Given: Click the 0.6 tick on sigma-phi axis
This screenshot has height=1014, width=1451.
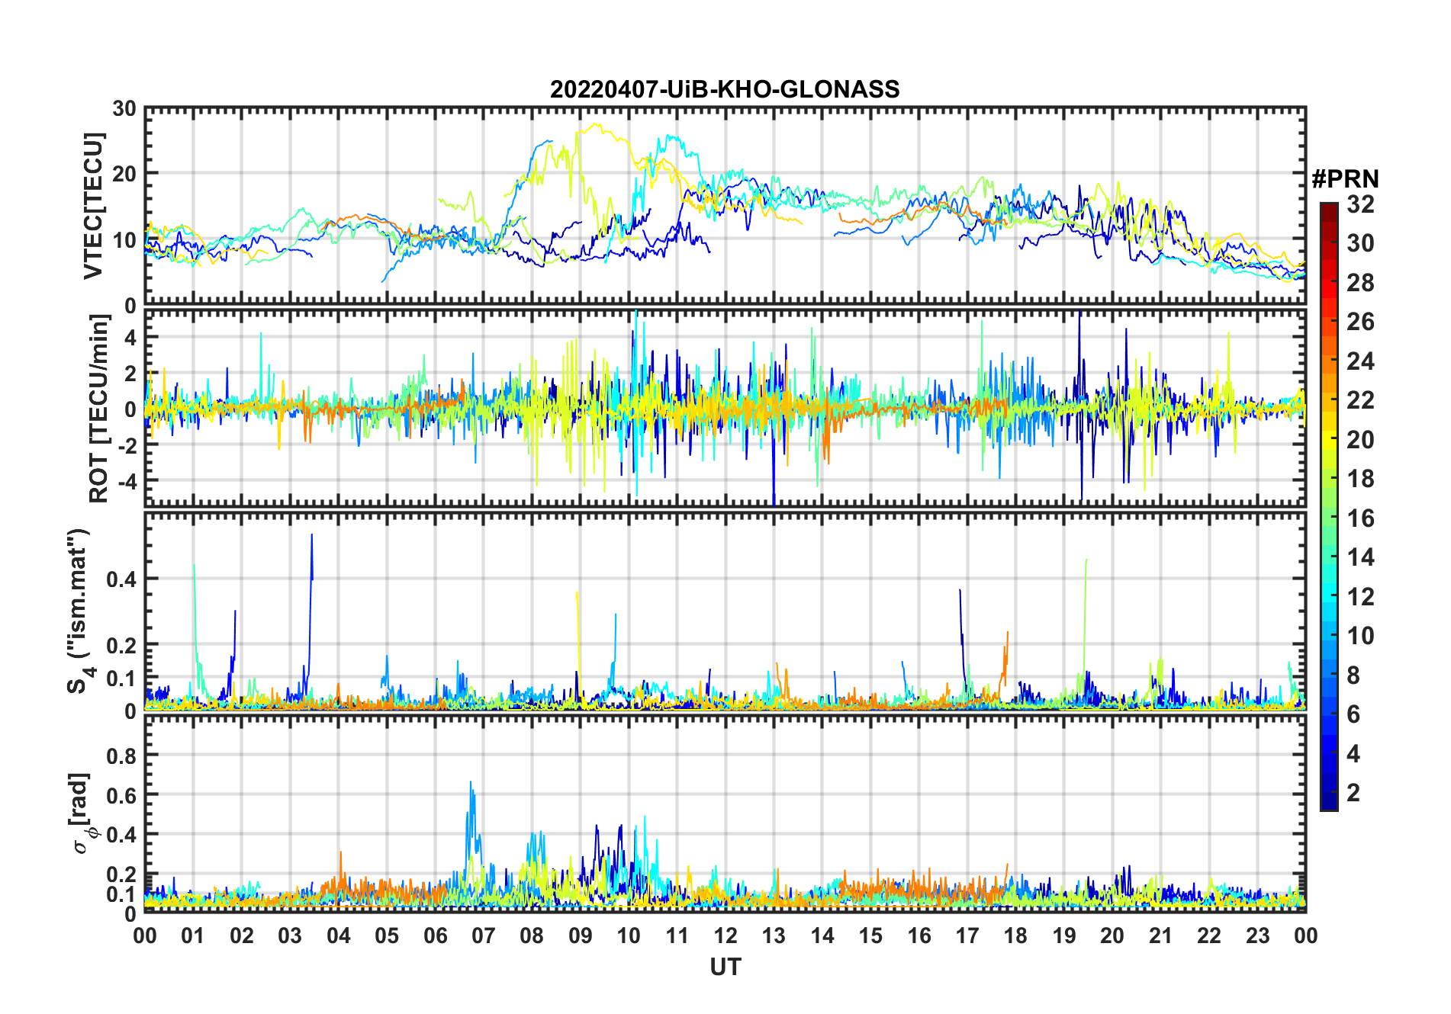Looking at the screenshot, I should (121, 795).
